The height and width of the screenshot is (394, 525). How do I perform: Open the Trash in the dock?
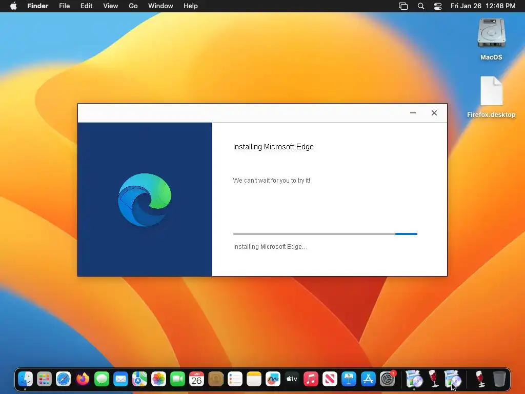pyautogui.click(x=499, y=379)
